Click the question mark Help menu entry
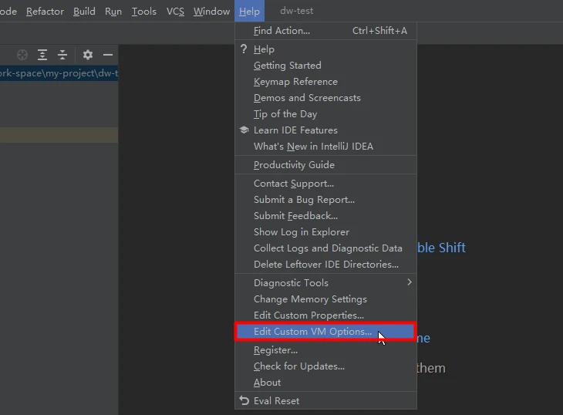The height and width of the screenshot is (415, 563). tap(264, 49)
